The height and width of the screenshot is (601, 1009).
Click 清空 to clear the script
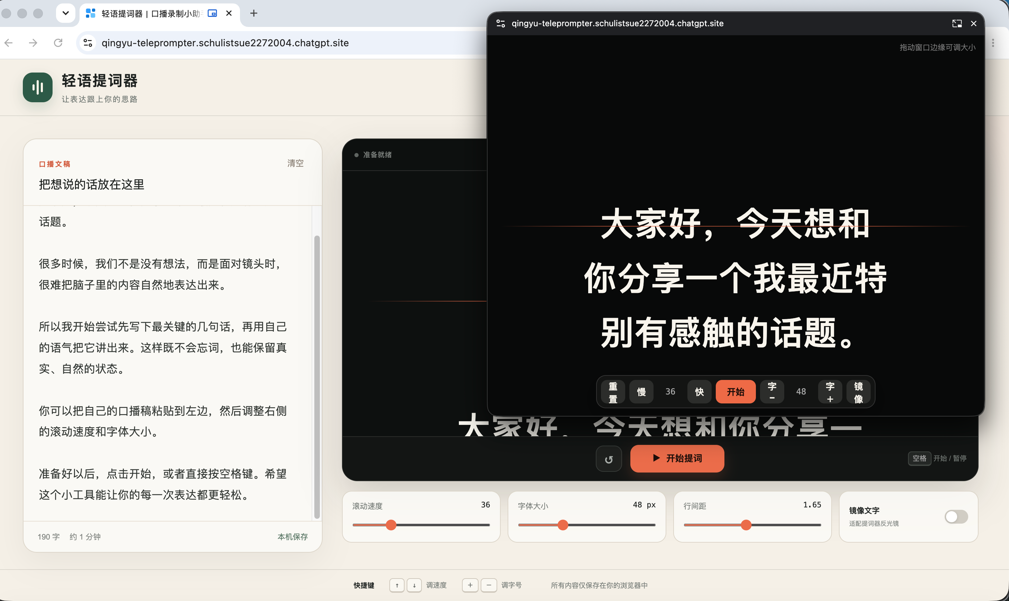(x=296, y=163)
